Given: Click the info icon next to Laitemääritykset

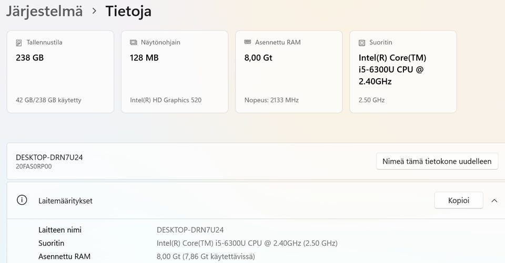Looking at the screenshot, I should (x=22, y=200).
